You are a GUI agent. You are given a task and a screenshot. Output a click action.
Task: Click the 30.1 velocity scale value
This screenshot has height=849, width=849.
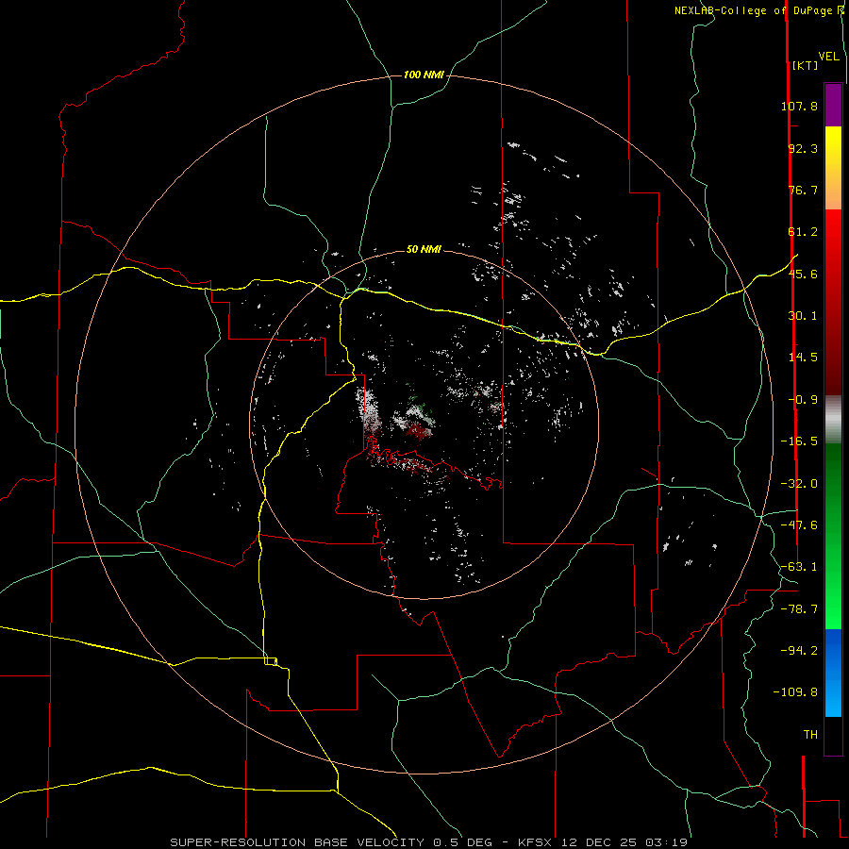tap(803, 316)
